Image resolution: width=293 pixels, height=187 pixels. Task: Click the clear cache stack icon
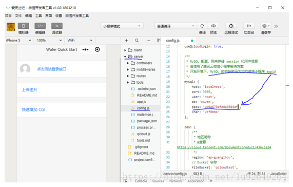pyautogui.click(x=264, y=26)
